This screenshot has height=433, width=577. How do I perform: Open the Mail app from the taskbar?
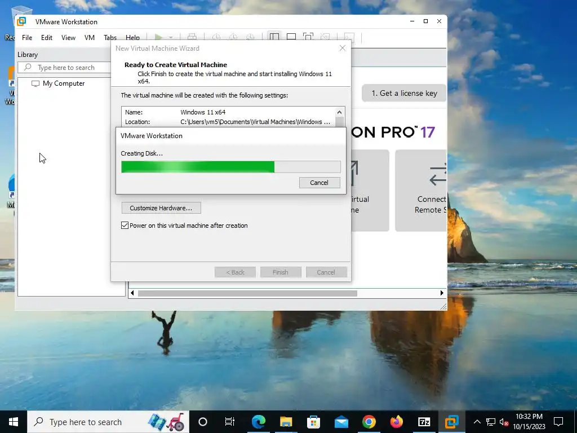(x=341, y=422)
